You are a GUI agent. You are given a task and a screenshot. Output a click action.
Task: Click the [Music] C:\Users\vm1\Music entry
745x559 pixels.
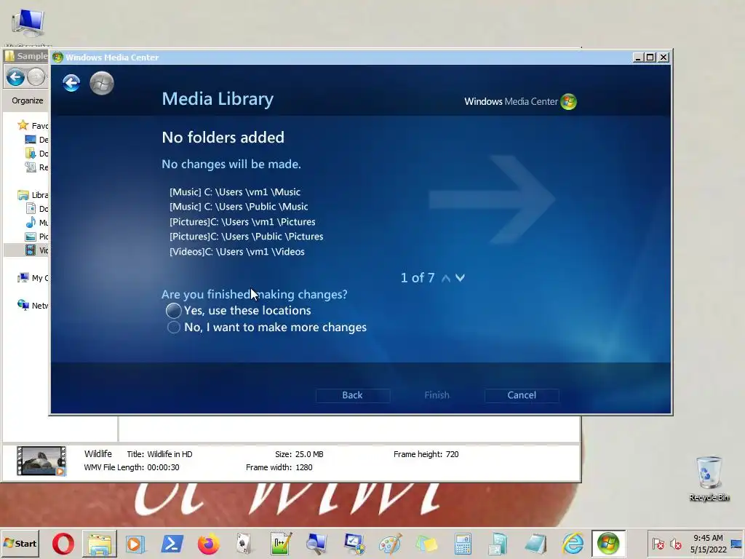point(235,192)
